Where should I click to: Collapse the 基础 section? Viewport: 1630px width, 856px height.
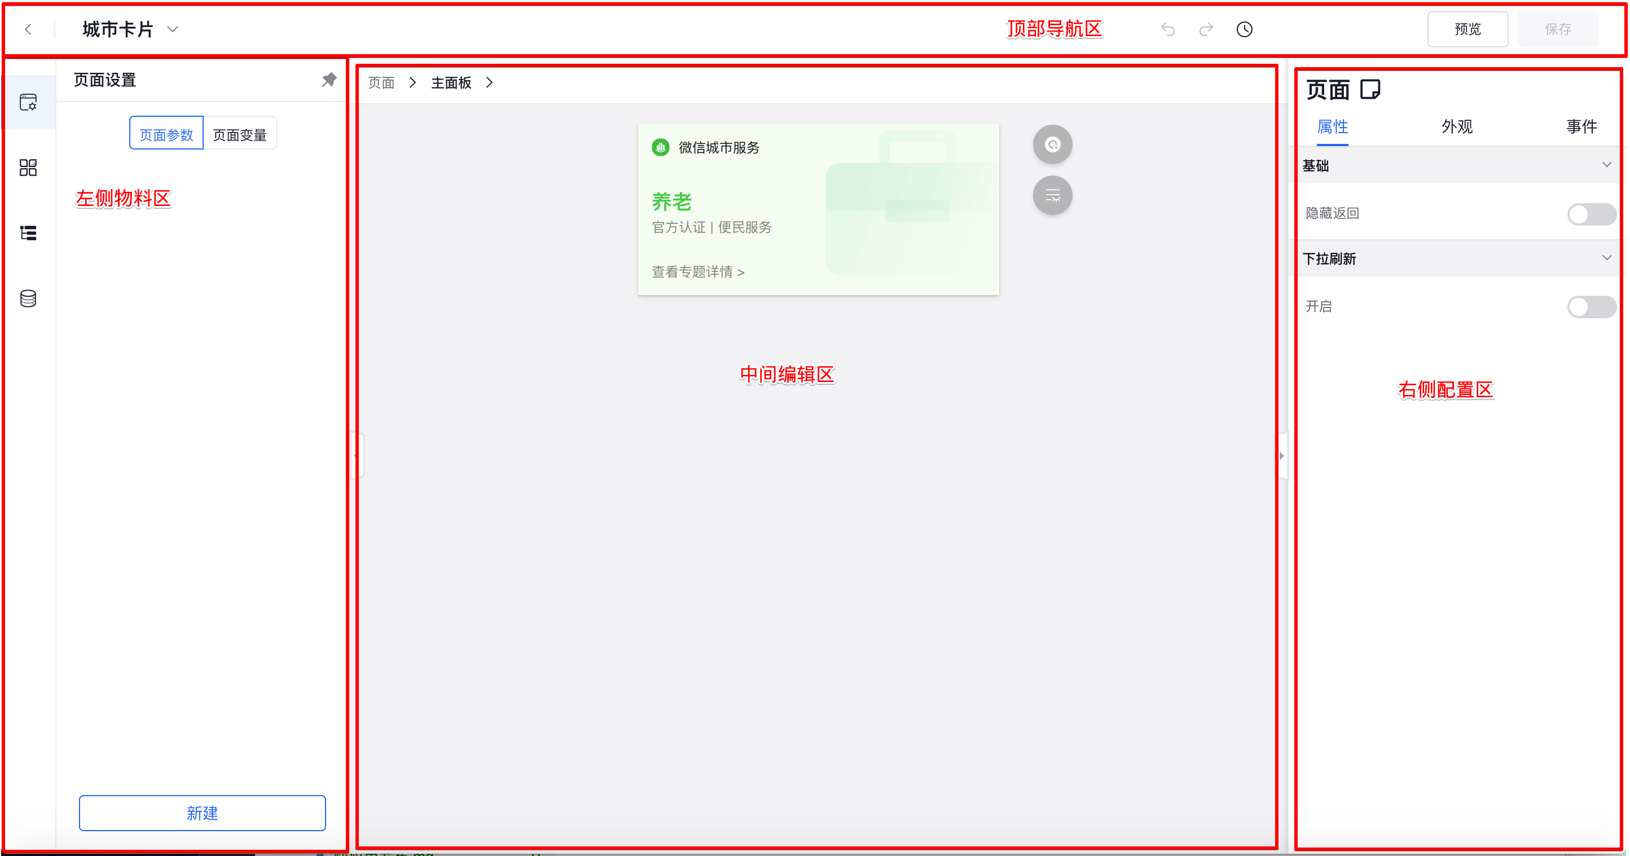1606,165
